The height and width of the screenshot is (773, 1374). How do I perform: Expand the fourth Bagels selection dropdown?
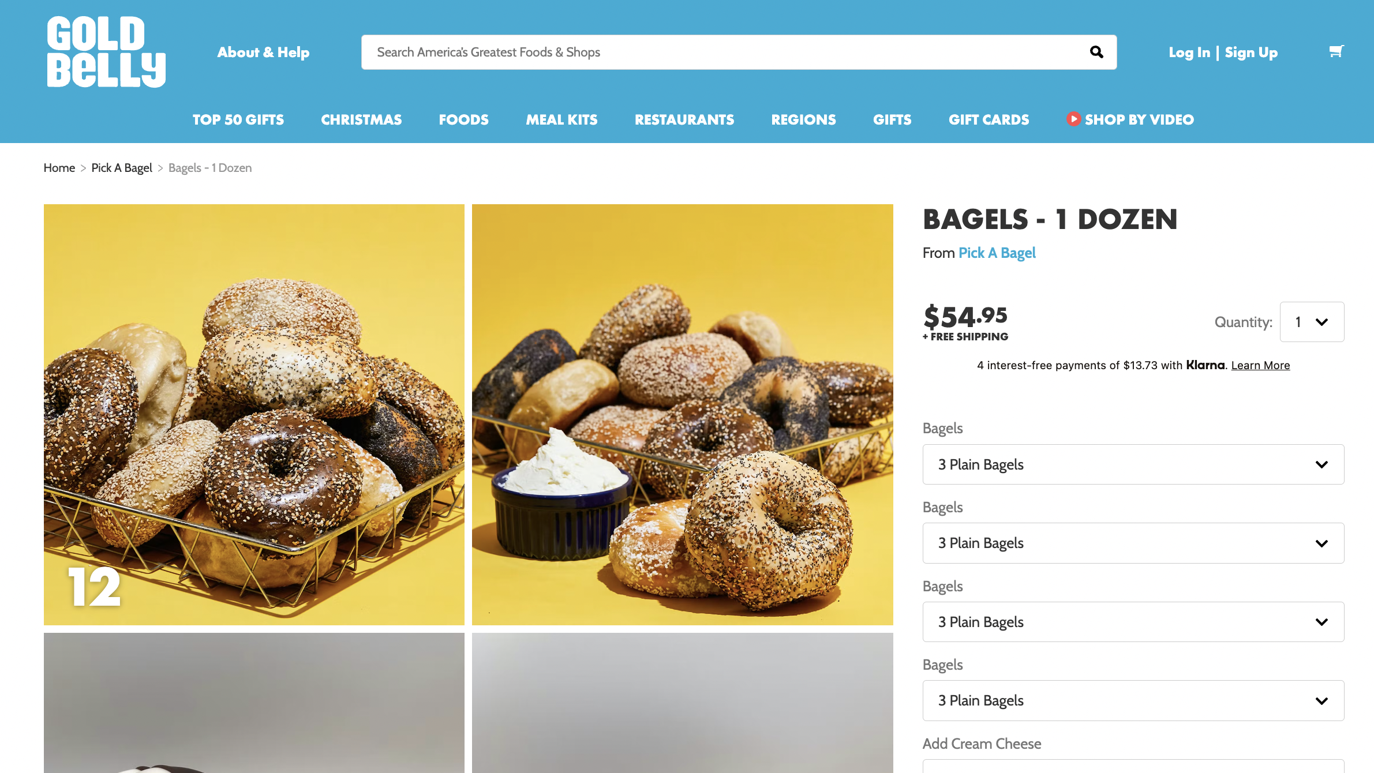pyautogui.click(x=1133, y=701)
